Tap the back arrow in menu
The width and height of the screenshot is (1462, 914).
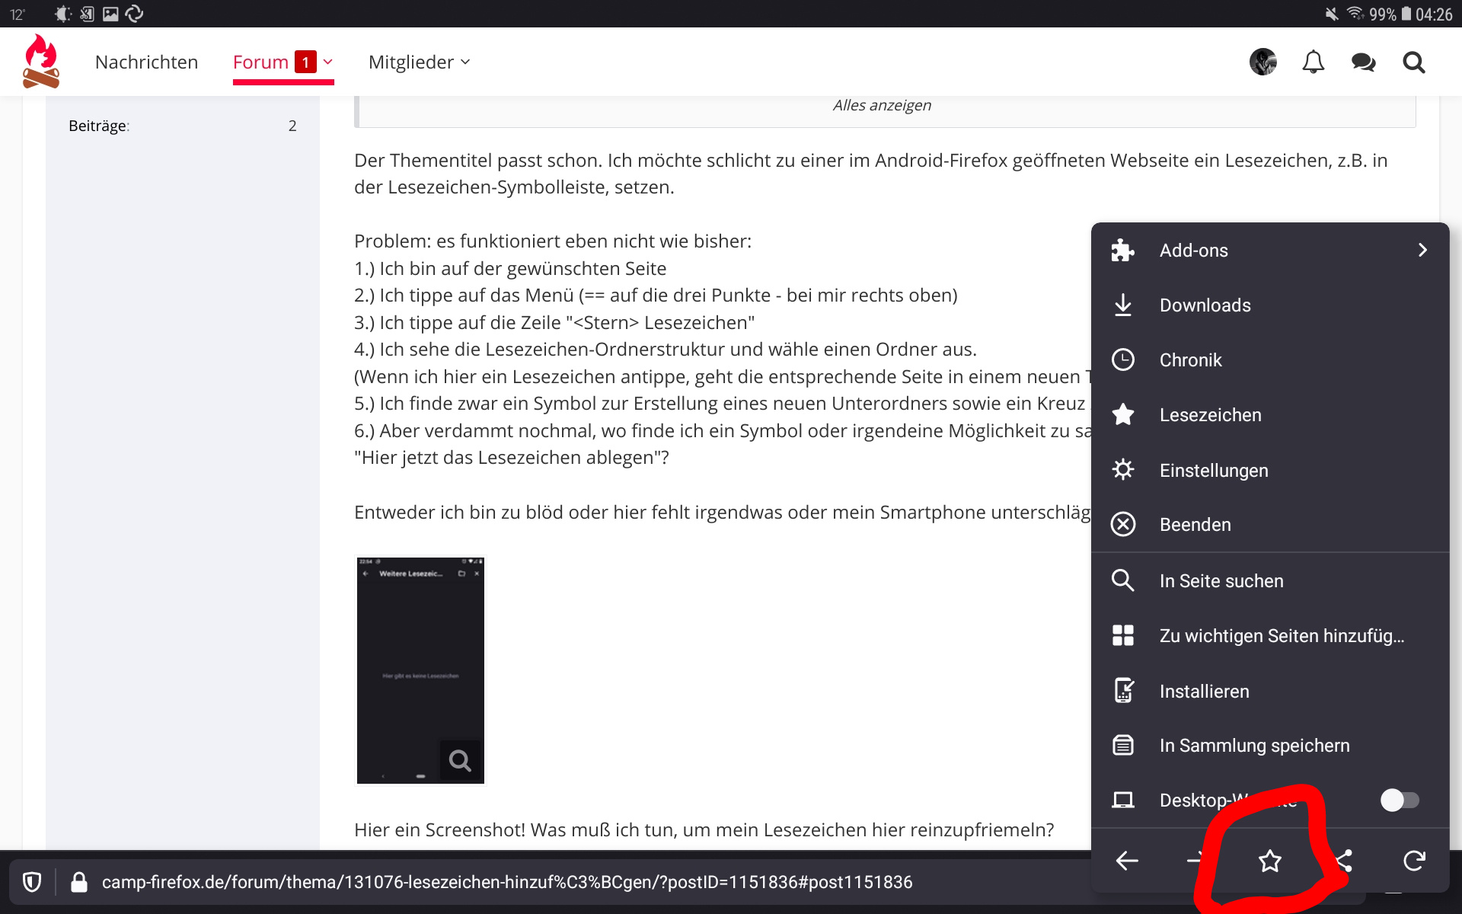point(1127,861)
